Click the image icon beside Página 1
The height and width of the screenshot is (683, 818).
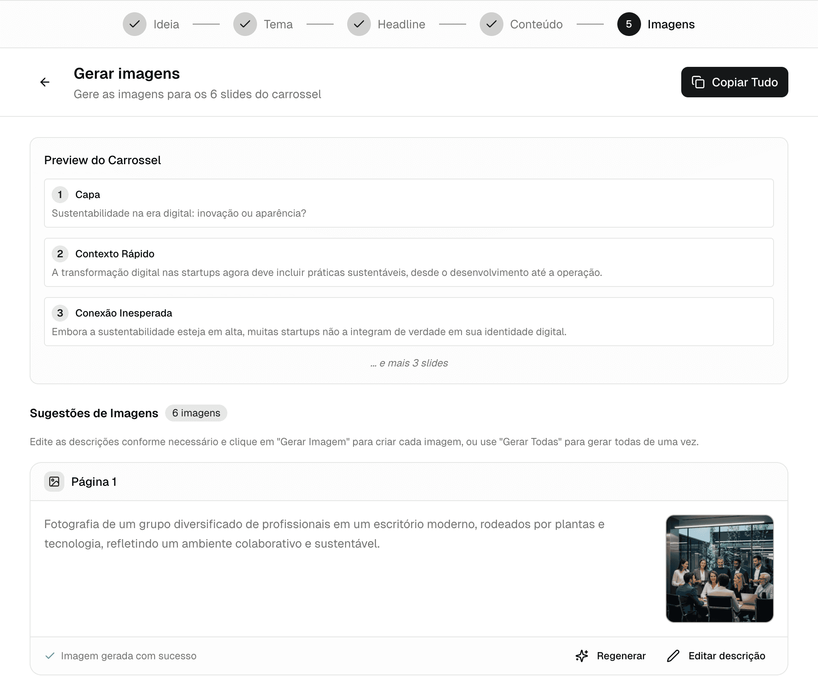tap(54, 482)
